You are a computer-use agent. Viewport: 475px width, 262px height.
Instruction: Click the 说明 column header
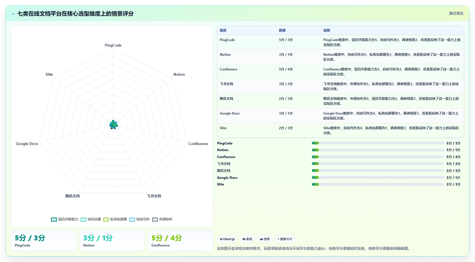coord(326,30)
